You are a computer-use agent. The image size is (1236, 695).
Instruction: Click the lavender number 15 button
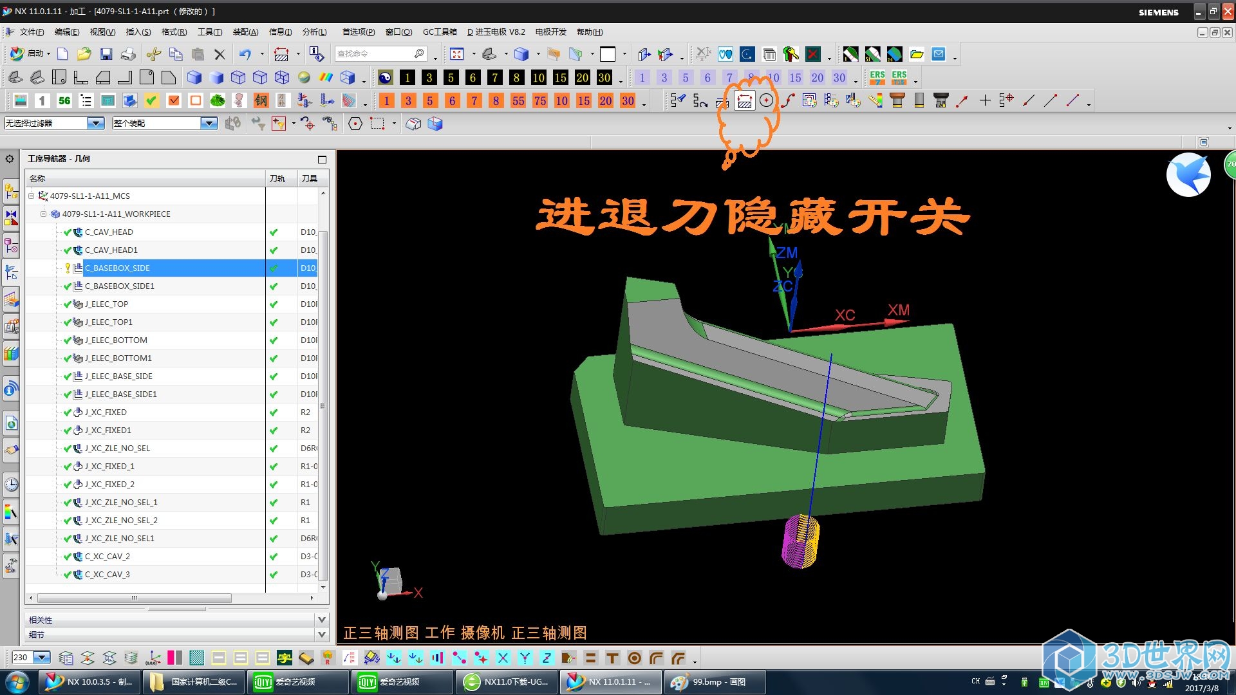pyautogui.click(x=795, y=78)
